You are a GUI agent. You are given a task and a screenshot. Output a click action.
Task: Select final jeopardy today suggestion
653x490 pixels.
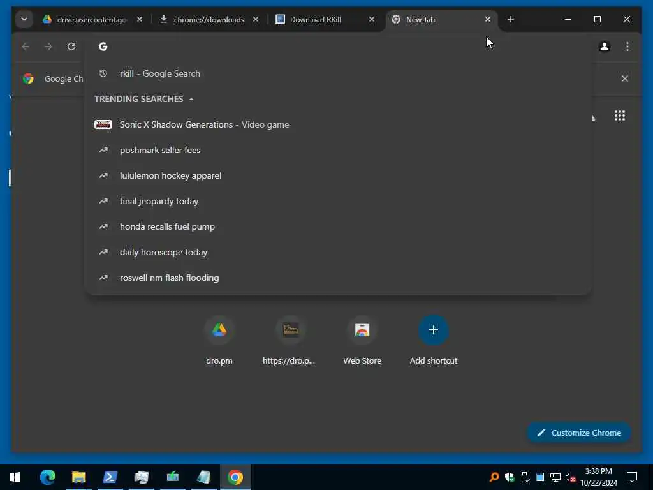pyautogui.click(x=338, y=201)
